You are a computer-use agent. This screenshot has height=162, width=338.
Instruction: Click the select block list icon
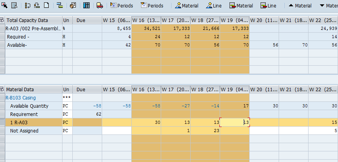coord(14,6)
